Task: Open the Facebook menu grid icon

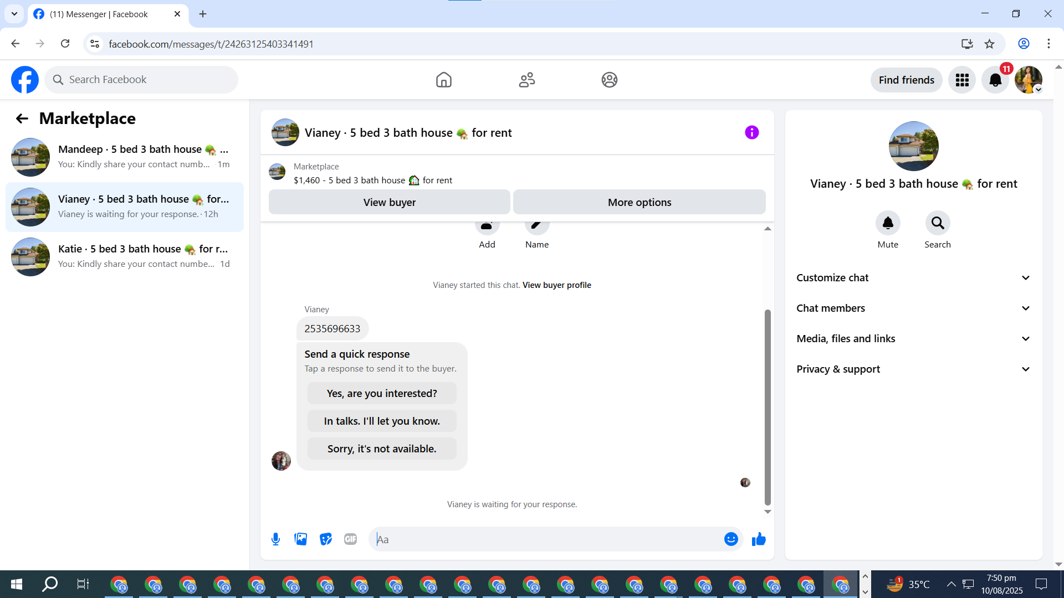Action: pos(962,80)
